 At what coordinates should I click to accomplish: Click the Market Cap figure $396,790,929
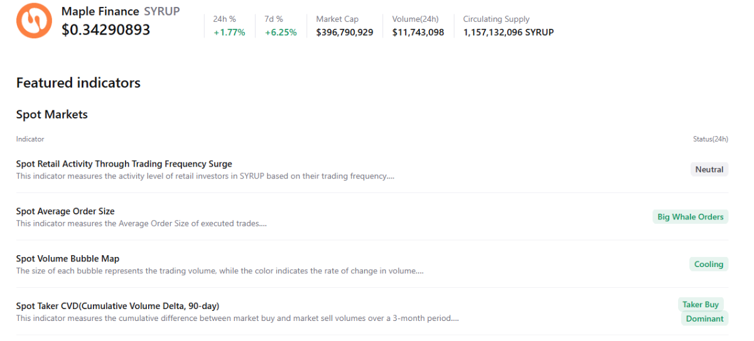pos(345,32)
